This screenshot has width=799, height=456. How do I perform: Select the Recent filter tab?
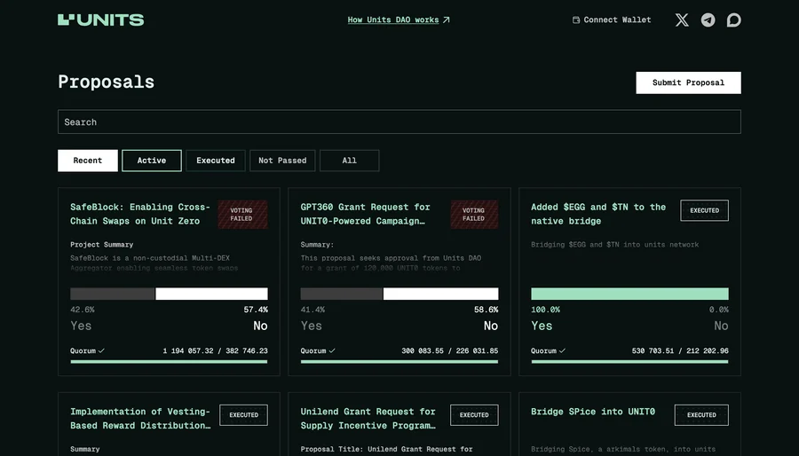pyautogui.click(x=88, y=161)
